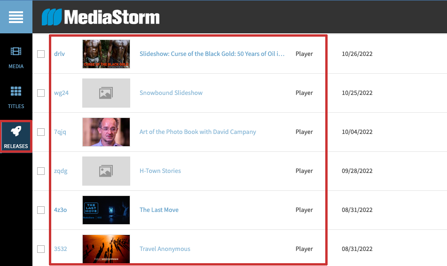
Task: Open Art of the Photo Book title link
Action: click(197, 132)
